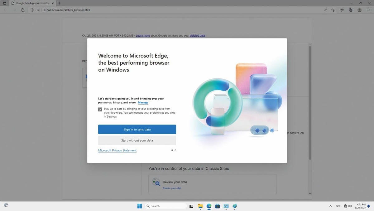Select first welcome page indicator dot
Screen dimensions: 374x211
[x=172, y=150]
